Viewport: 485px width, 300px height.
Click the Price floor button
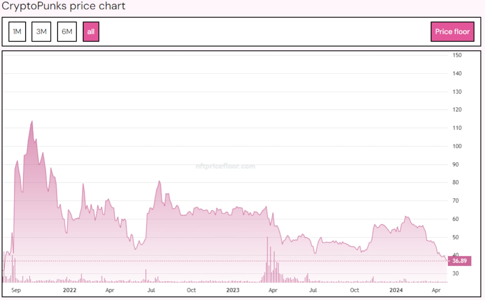pyautogui.click(x=452, y=32)
